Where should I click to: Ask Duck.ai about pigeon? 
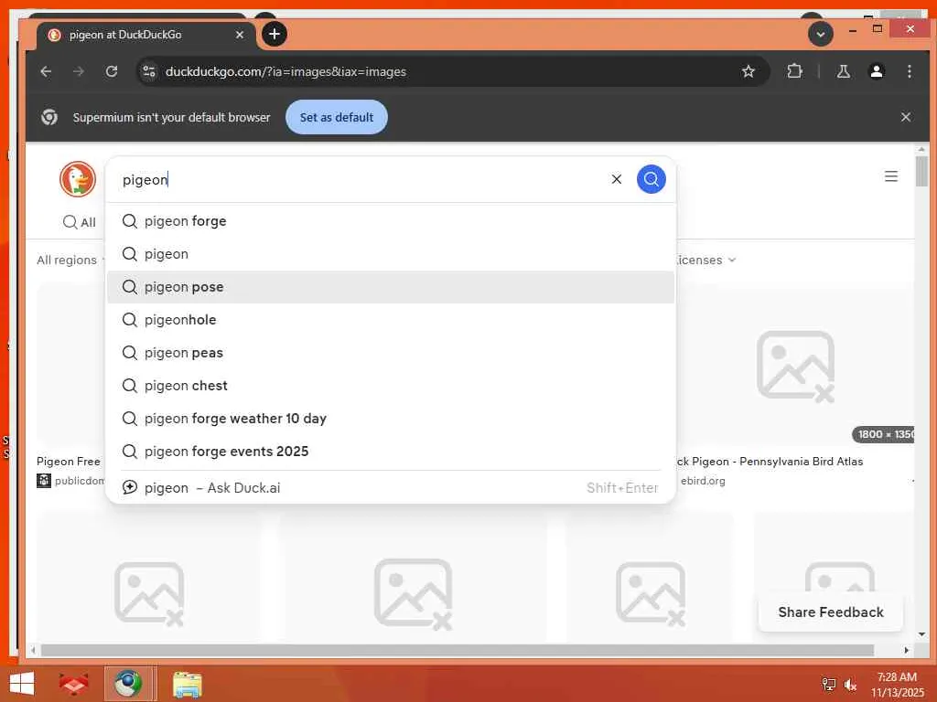coord(391,488)
